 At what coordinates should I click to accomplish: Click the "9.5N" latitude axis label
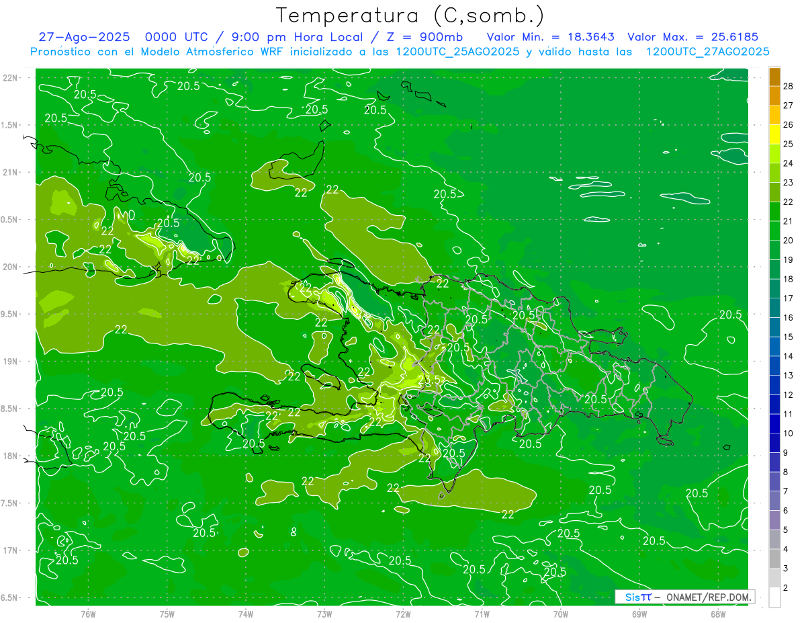(10, 315)
